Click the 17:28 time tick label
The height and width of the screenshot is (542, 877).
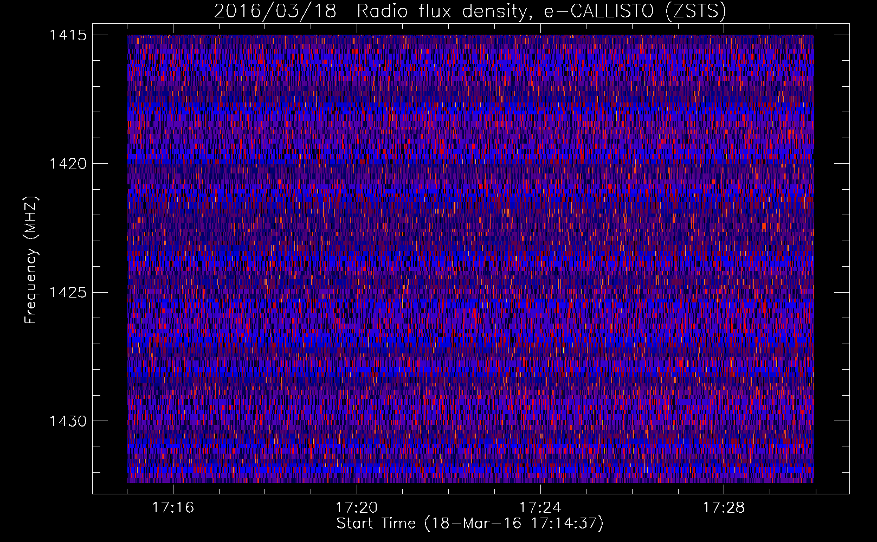click(x=724, y=508)
